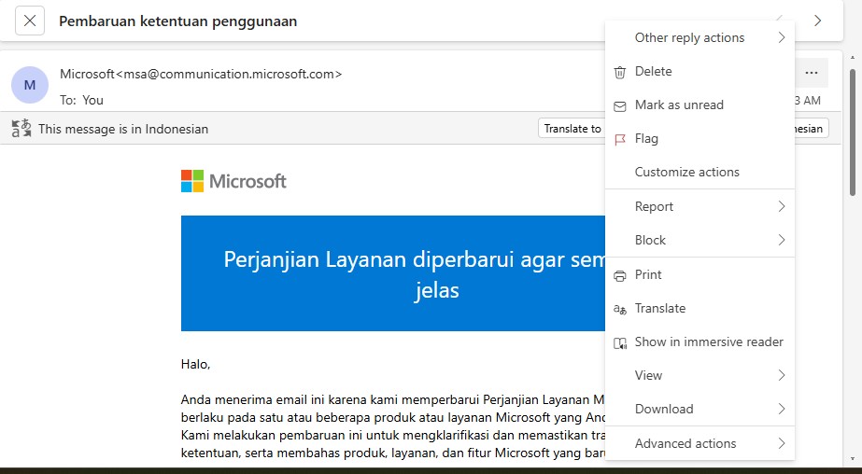862x474 pixels.
Task: Choose Show in immersive reader
Action: click(708, 342)
